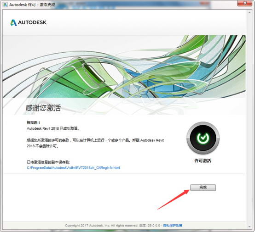
Task: Click the scrollbar up arrow
Action: (249, 12)
